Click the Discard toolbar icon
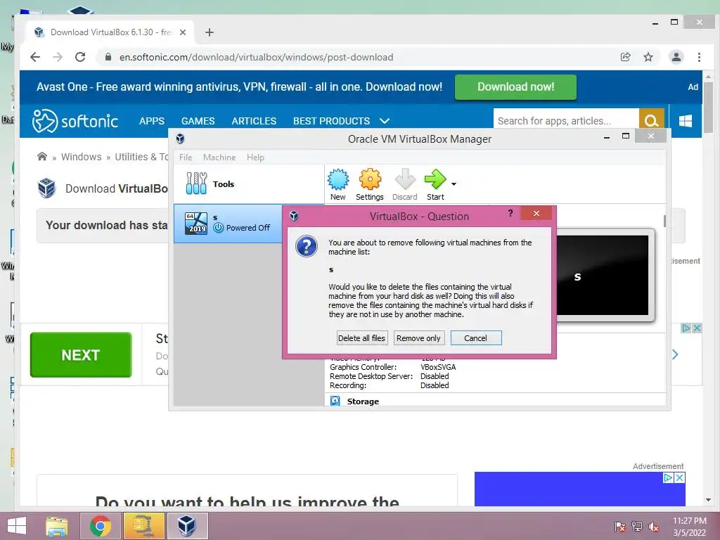This screenshot has height=540, width=720. click(404, 185)
